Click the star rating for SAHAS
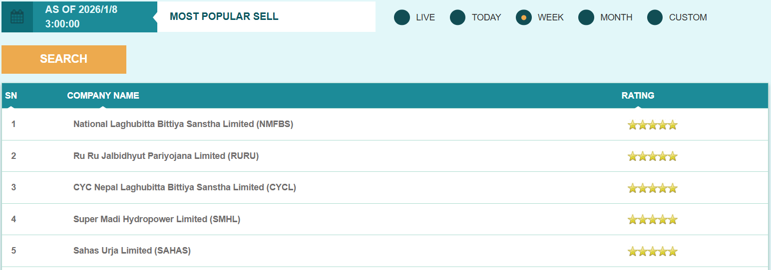771x270 pixels. pyautogui.click(x=652, y=251)
